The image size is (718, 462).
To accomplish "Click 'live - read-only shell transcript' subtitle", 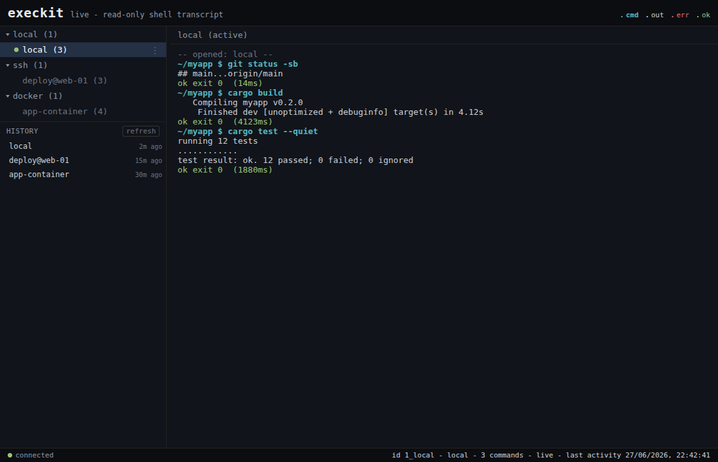I will (x=147, y=15).
